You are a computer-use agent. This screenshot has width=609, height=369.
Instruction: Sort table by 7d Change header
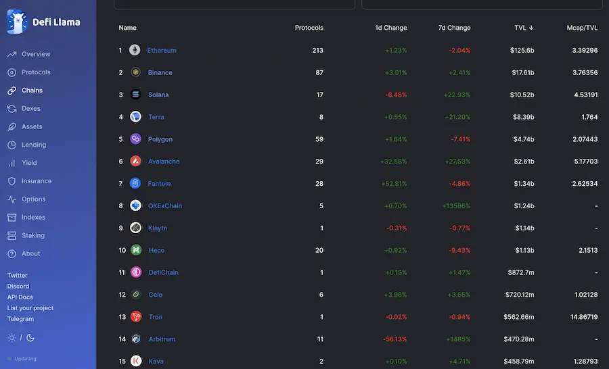[x=455, y=28]
